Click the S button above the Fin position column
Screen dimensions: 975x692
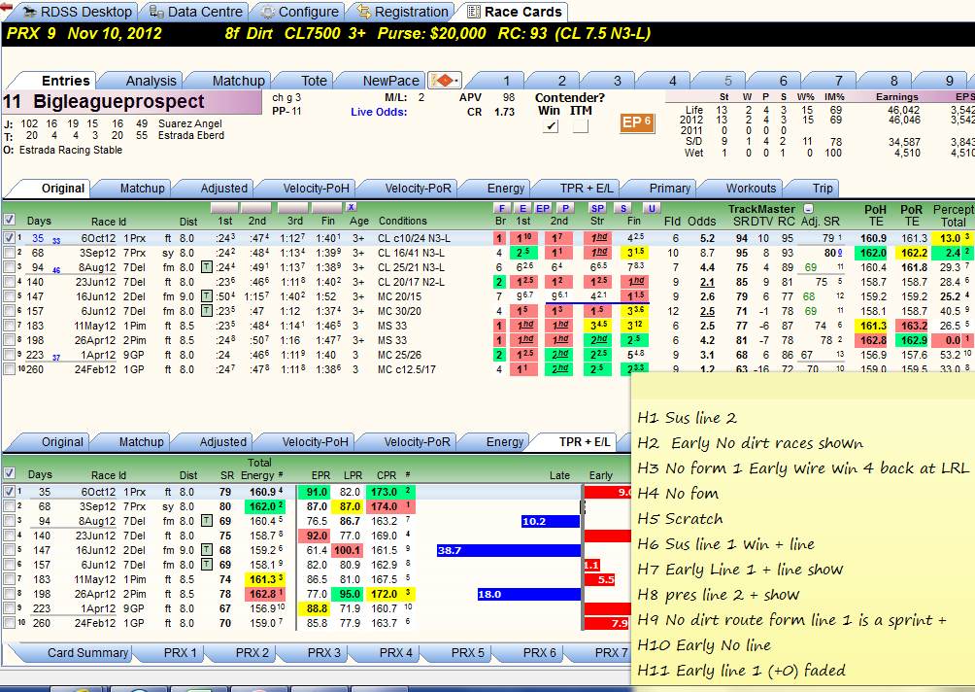coord(623,208)
